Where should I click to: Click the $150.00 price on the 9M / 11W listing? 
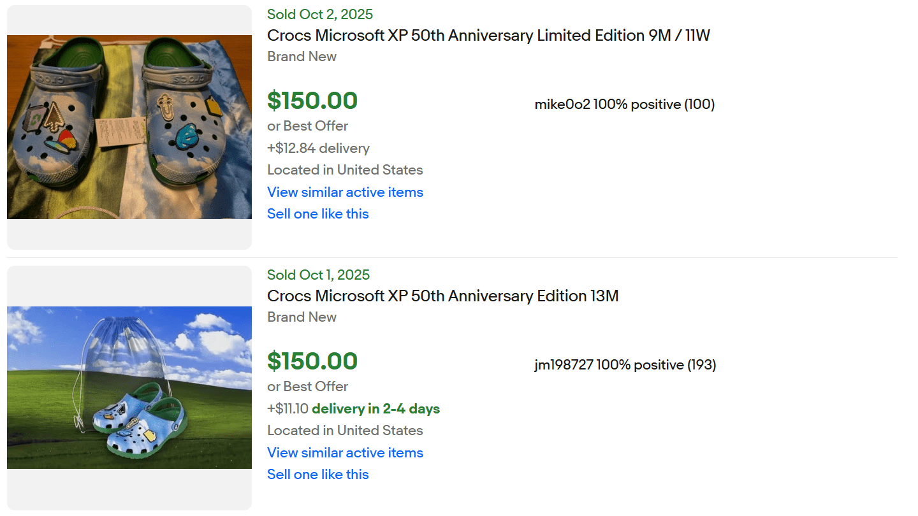point(312,101)
